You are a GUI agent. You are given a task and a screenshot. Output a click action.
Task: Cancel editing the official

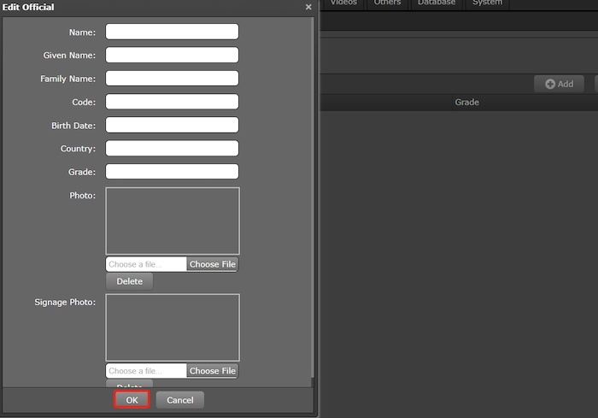click(180, 400)
